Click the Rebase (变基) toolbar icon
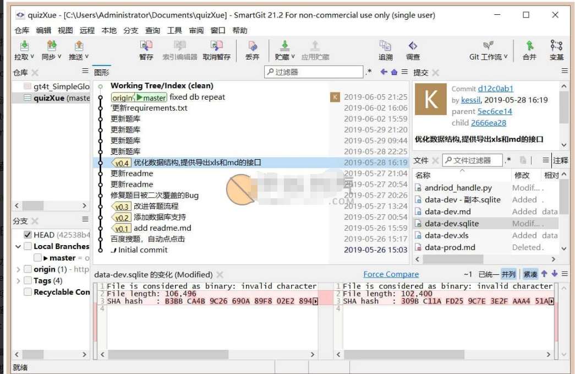 pyautogui.click(x=556, y=46)
